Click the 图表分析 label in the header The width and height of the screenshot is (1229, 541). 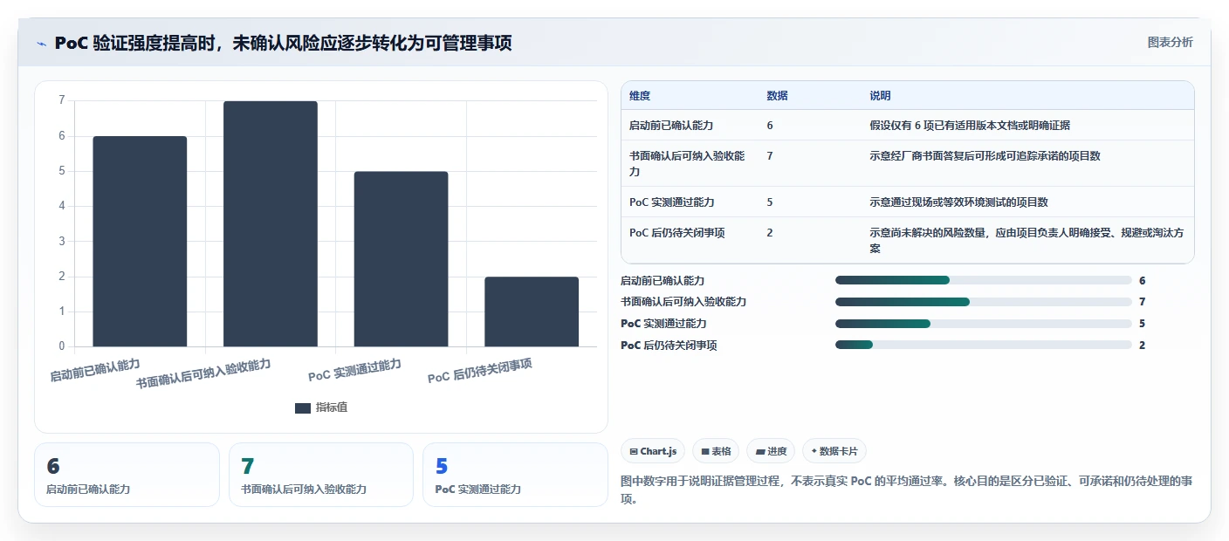tap(1170, 43)
